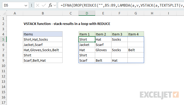This screenshot has width=184, height=105.
Task: Click selected cell D5 'Shirt'
Action: click(87, 39)
